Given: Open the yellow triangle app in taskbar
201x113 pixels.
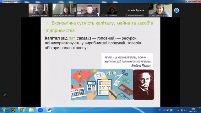Looking at the screenshot, I should tap(13, 110).
